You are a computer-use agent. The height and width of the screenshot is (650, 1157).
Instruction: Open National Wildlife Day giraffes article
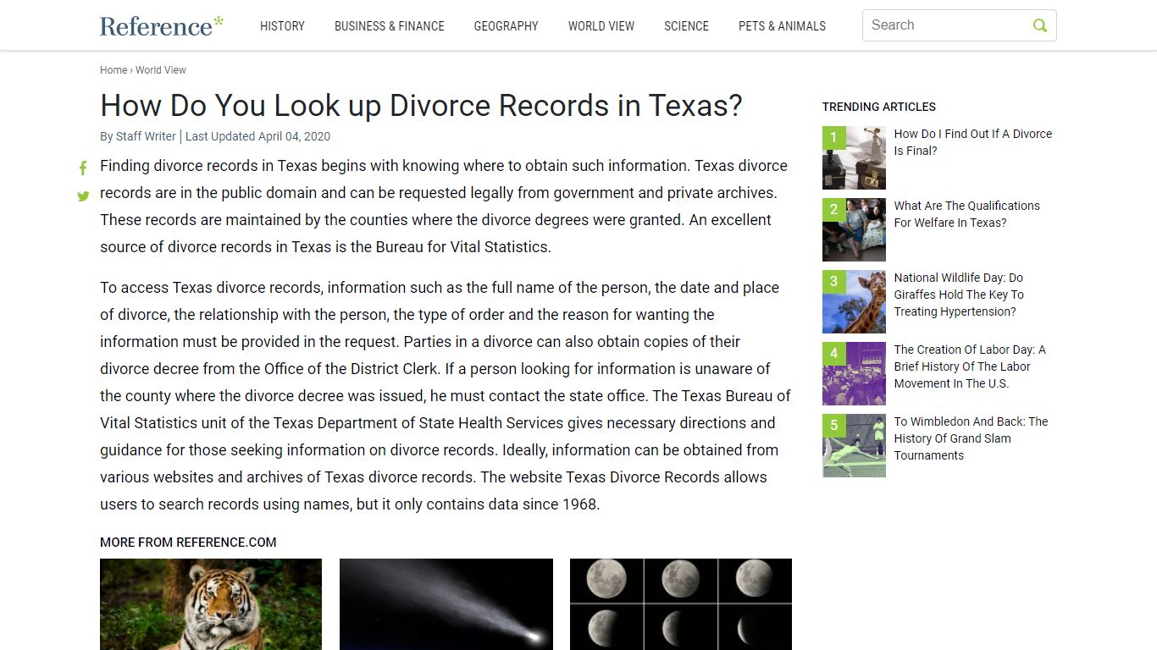pos(960,295)
